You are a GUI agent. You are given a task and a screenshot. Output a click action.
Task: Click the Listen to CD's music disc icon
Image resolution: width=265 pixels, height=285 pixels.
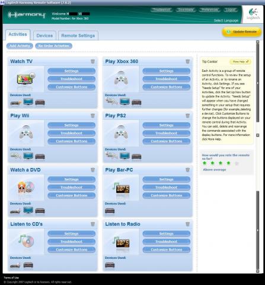pyautogui.click(x=26, y=240)
